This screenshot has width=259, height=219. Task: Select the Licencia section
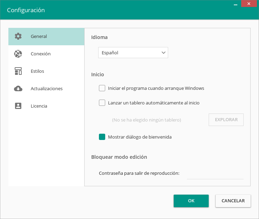coord(46,106)
